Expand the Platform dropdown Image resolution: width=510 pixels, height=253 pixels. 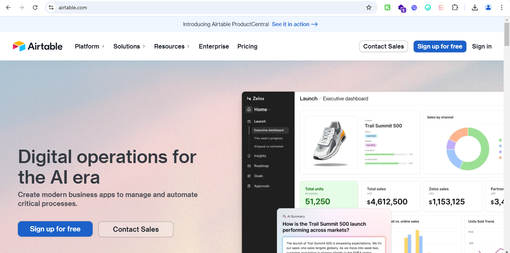tap(89, 46)
